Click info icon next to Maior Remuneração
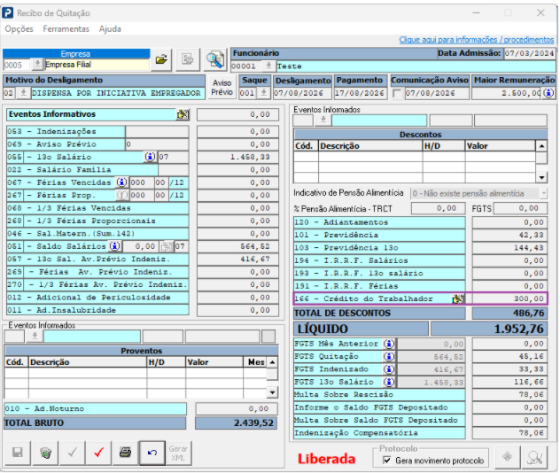The image size is (560, 473). point(548,93)
